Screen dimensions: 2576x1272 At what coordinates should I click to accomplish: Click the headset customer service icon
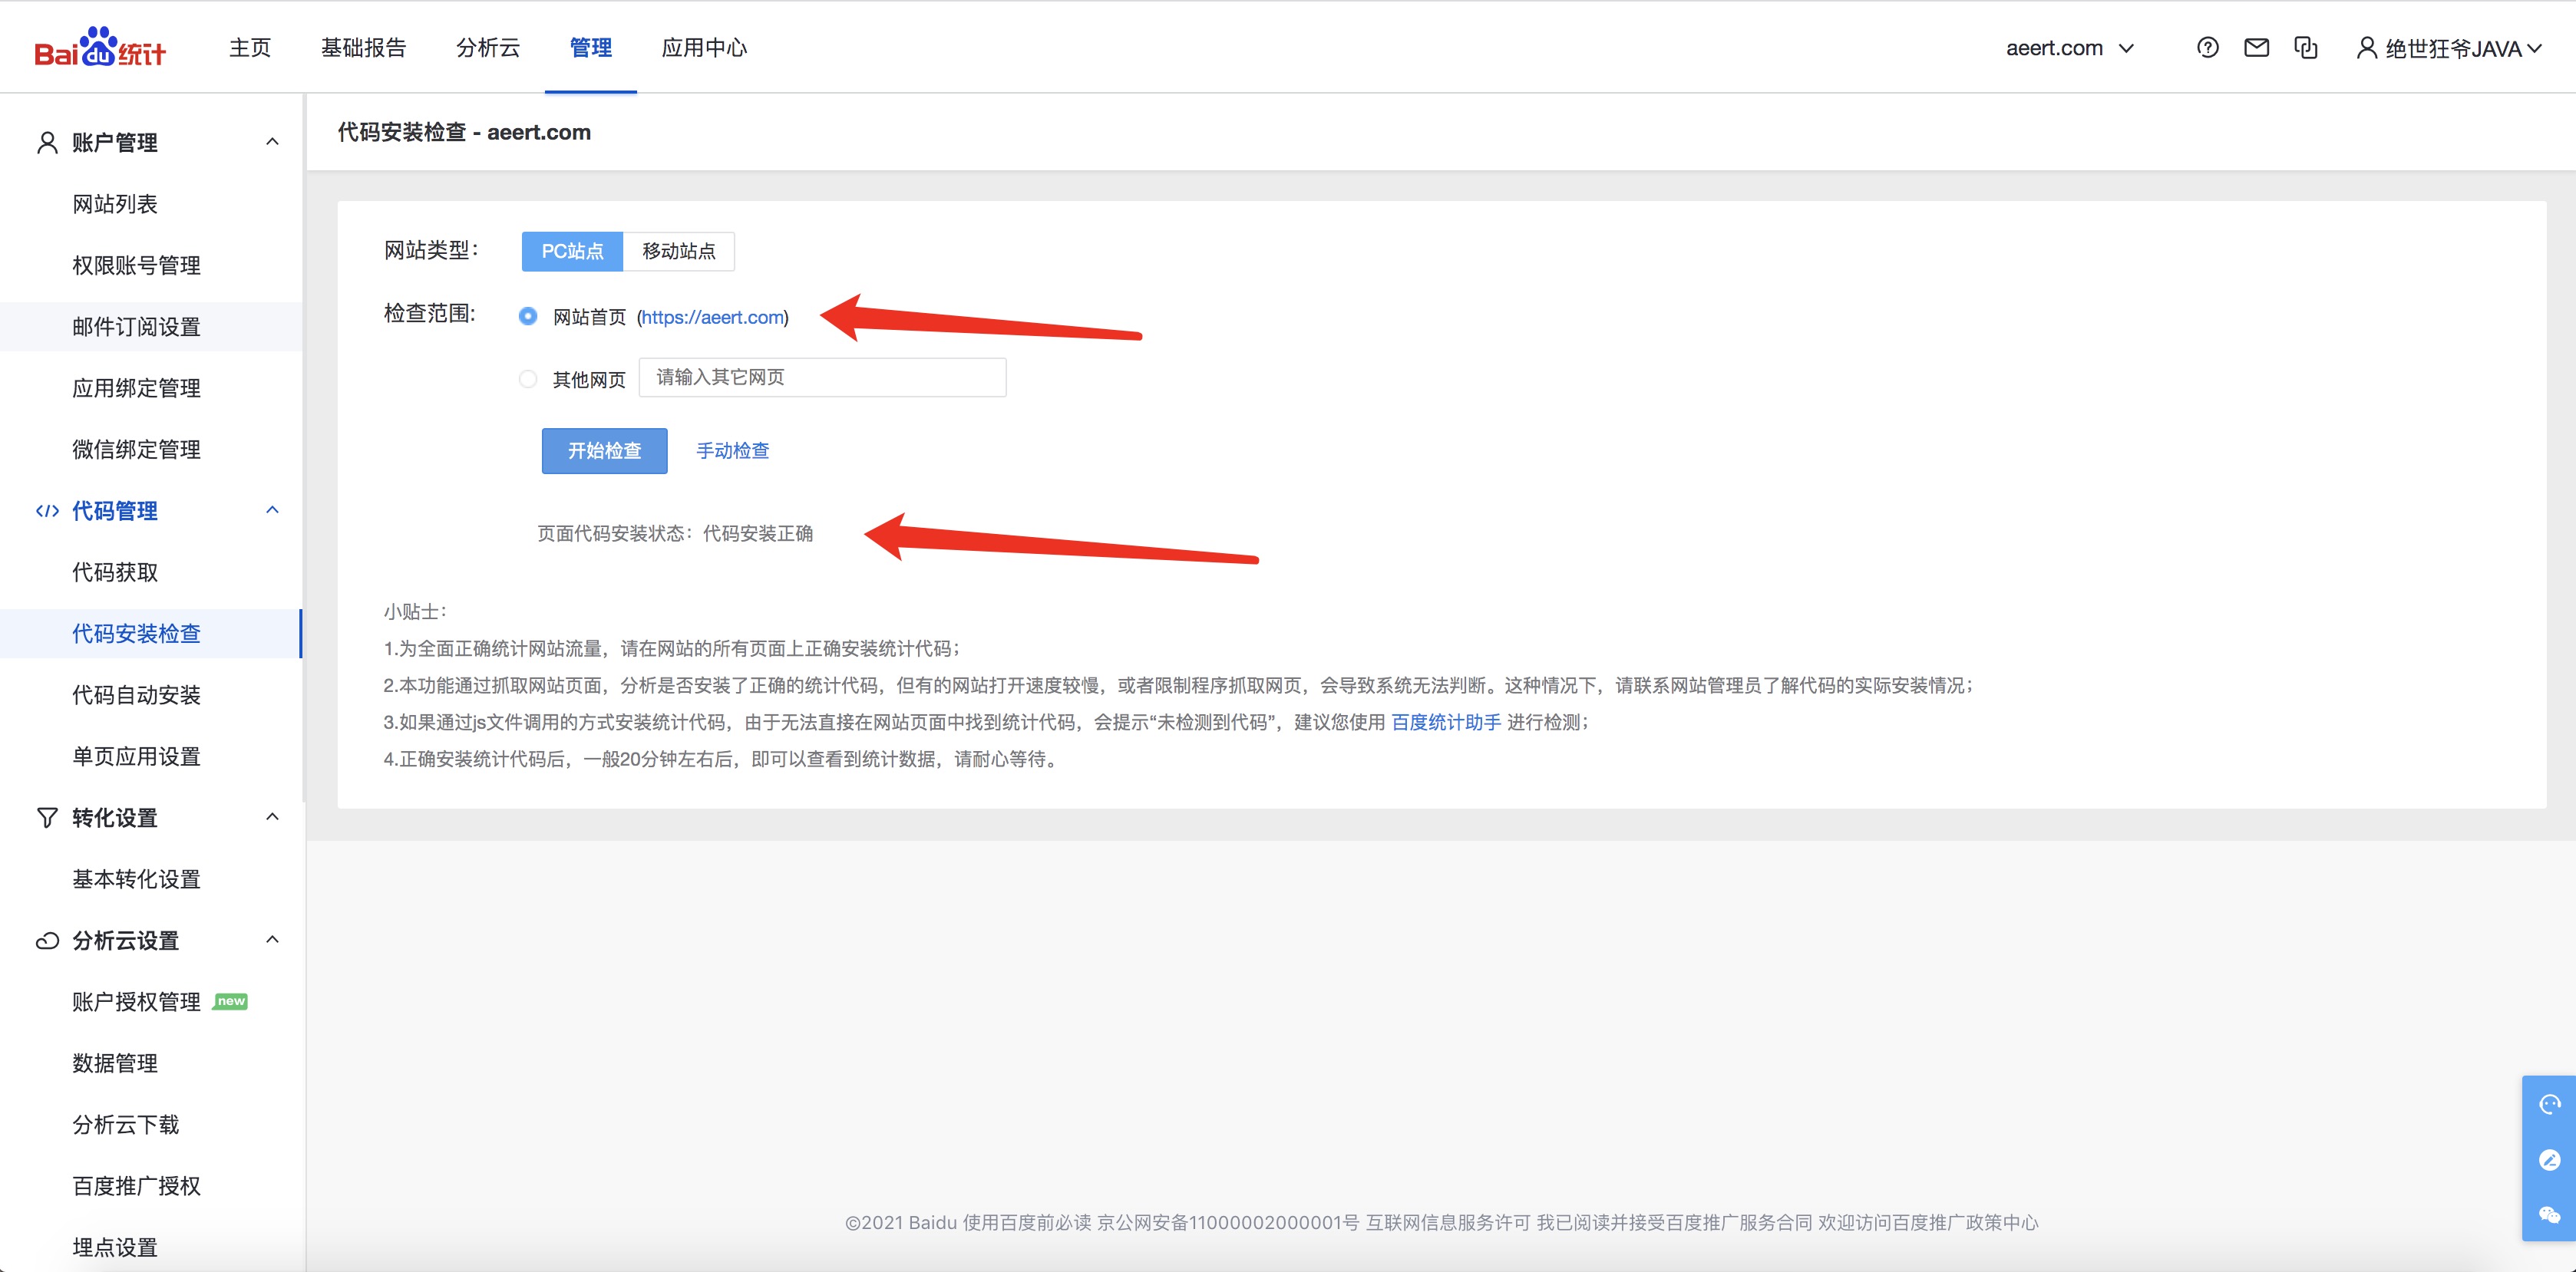click(x=2549, y=1104)
